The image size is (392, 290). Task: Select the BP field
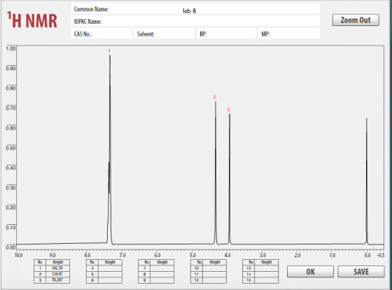pyautogui.click(x=227, y=34)
